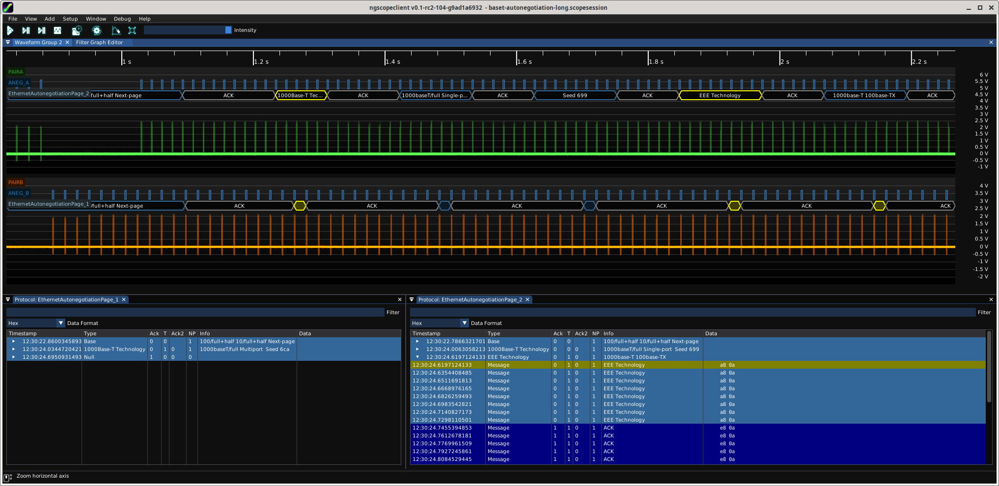Image resolution: width=999 pixels, height=486 pixels.
Task: Open the Setup menu
Action: [70, 19]
